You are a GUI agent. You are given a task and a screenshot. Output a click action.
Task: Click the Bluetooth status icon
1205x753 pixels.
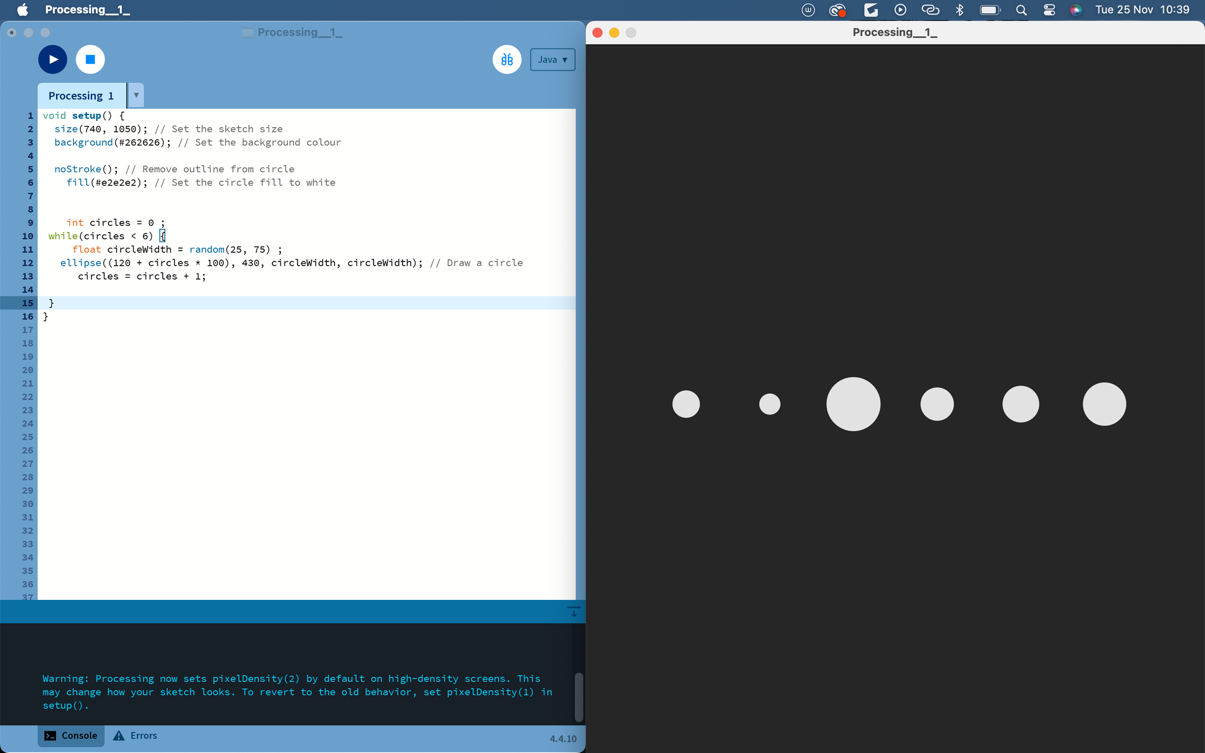coord(960,10)
